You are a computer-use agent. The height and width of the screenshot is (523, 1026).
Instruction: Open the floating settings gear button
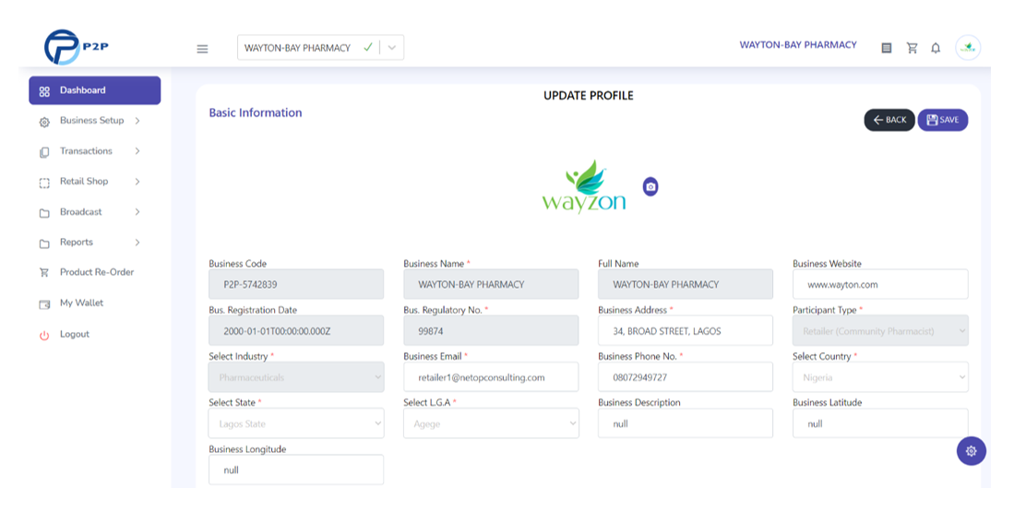pos(971,451)
